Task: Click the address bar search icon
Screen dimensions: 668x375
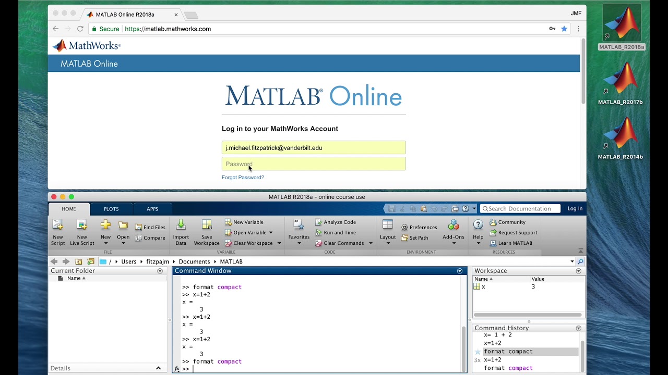Action: [580, 261]
